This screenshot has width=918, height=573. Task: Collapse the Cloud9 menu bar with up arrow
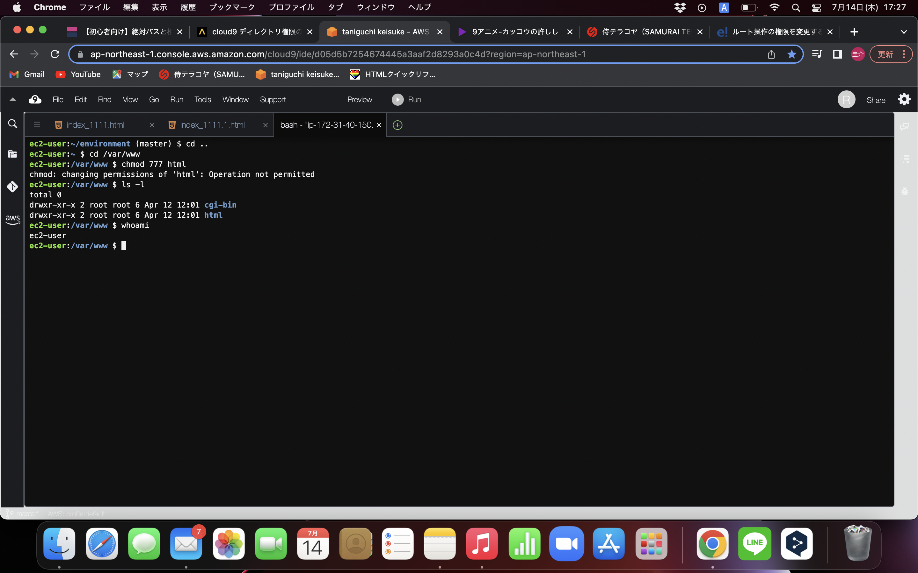pos(12,100)
